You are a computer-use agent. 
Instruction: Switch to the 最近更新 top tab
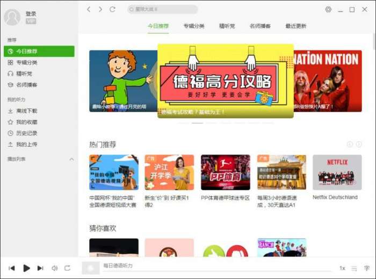pyautogui.click(x=296, y=26)
